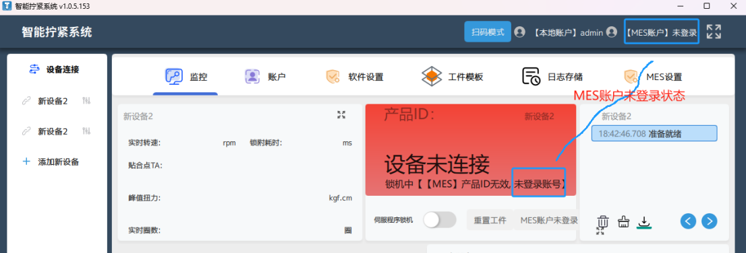746x253 pixels.
Task: Expand the 新设备2 data panel with its expand icon
Action: click(x=341, y=114)
